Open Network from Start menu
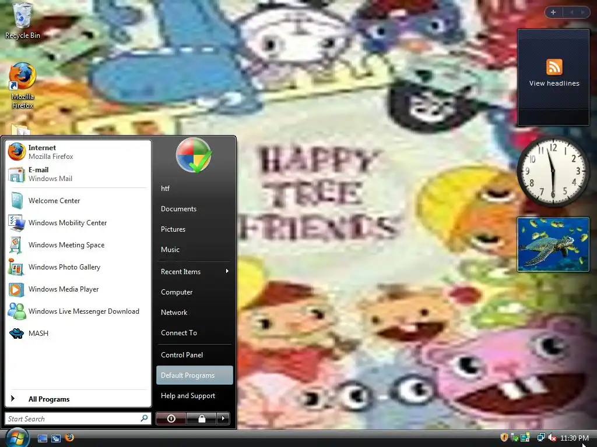The image size is (597, 447). (195, 313)
